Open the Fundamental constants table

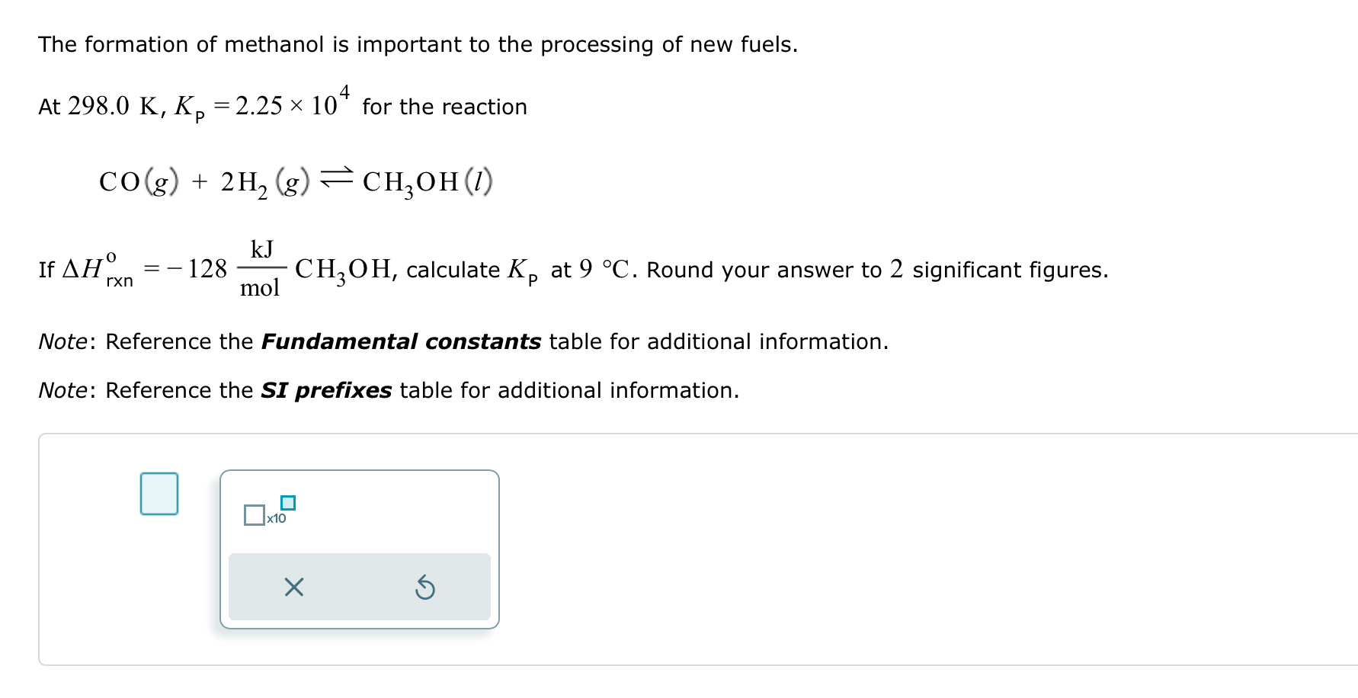click(401, 341)
